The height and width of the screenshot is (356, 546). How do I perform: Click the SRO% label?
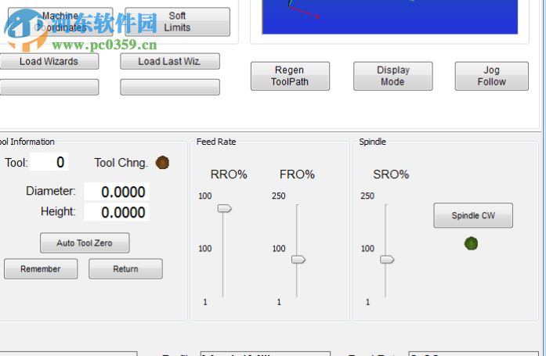point(391,174)
